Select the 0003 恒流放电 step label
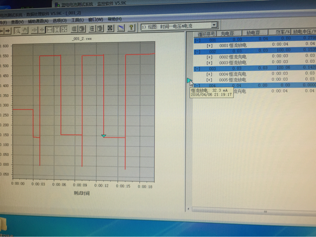The height and width of the screenshot is (237, 316). pos(233,63)
